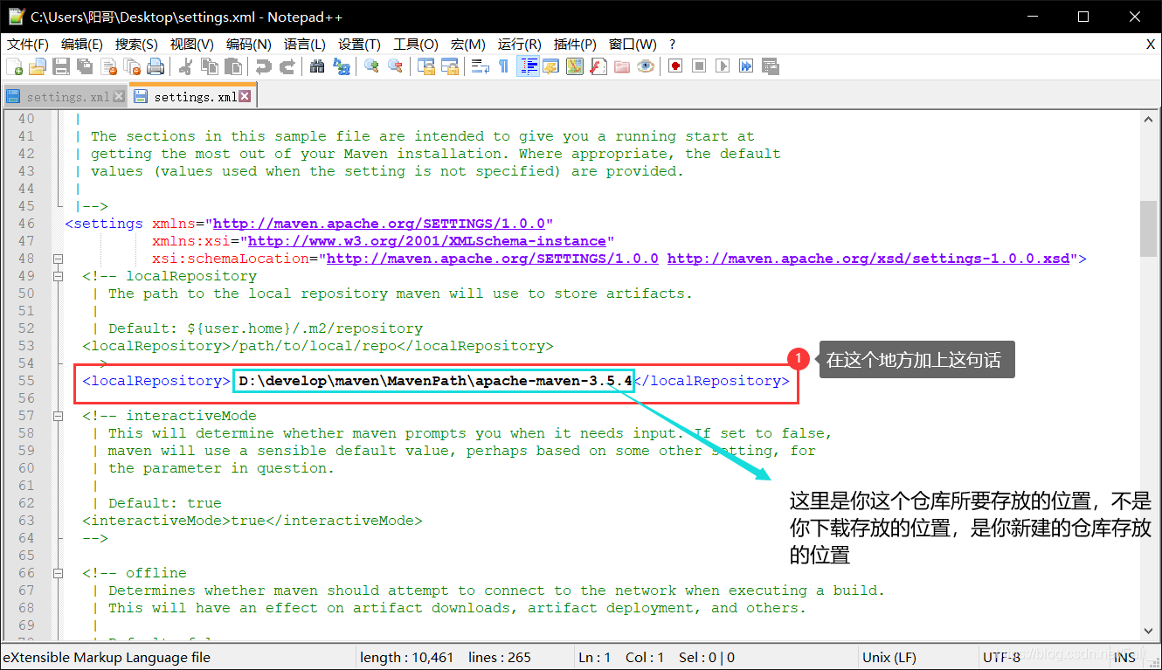1162x670 pixels.
Task: Collapse the fold marker at line 48
Action: 58,259
